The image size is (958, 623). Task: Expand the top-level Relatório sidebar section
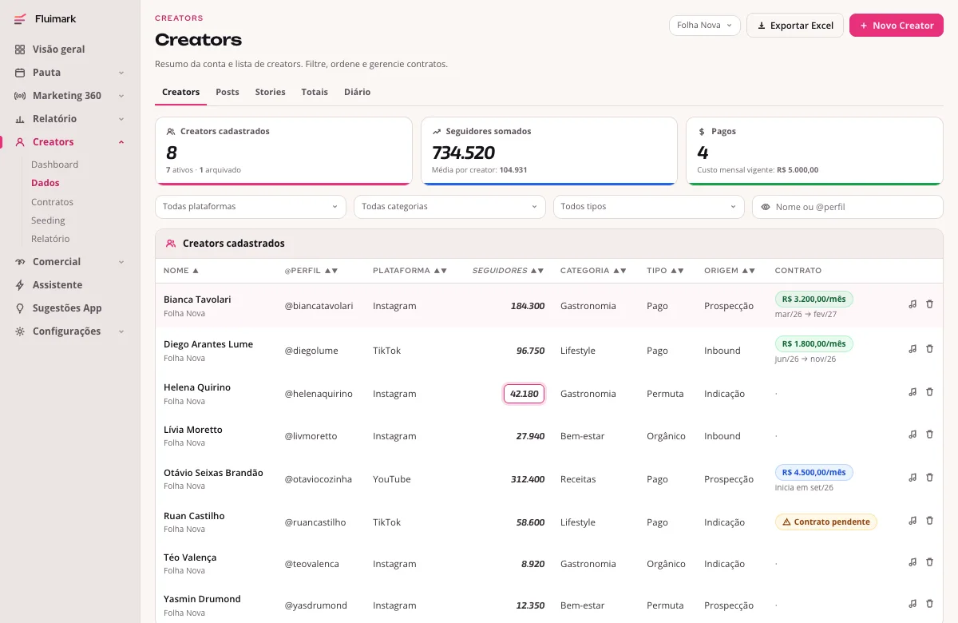70,118
